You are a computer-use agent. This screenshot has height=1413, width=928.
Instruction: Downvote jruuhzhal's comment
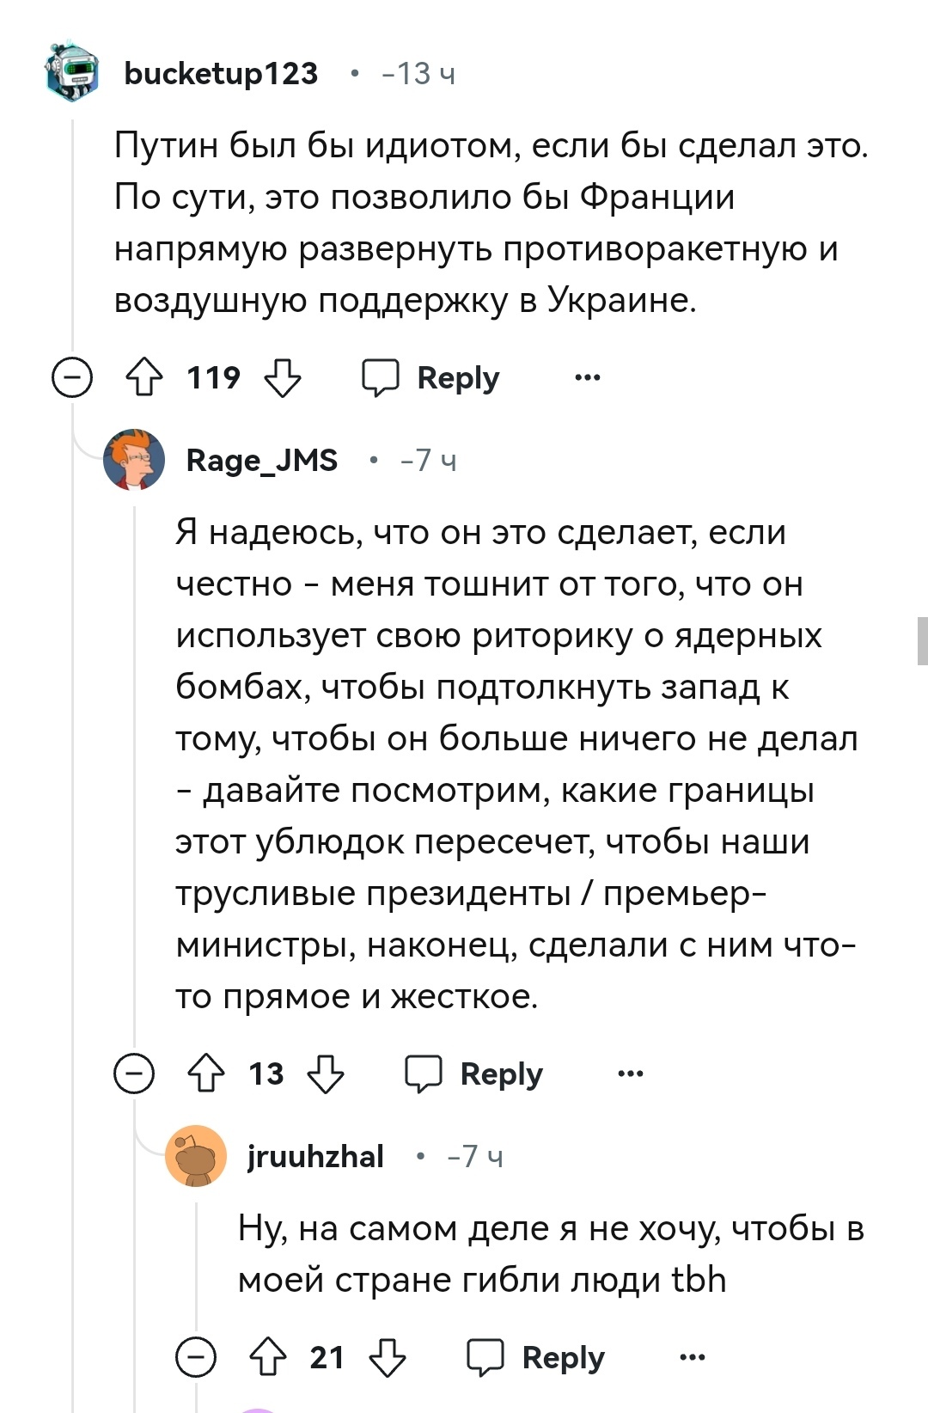(x=388, y=1357)
